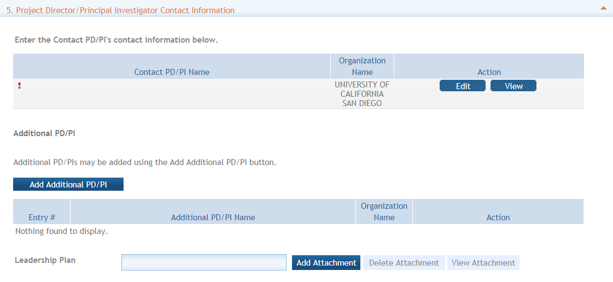Click Add Attachment for Leadership Plan
The image size is (613, 282).
pos(326,263)
